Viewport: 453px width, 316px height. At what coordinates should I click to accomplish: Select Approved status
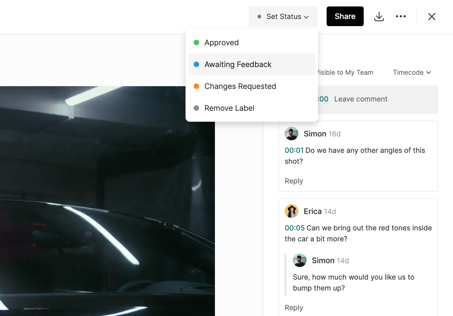[x=221, y=43]
